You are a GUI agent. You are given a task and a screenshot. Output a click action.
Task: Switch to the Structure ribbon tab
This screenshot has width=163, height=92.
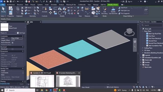(20, 5)
